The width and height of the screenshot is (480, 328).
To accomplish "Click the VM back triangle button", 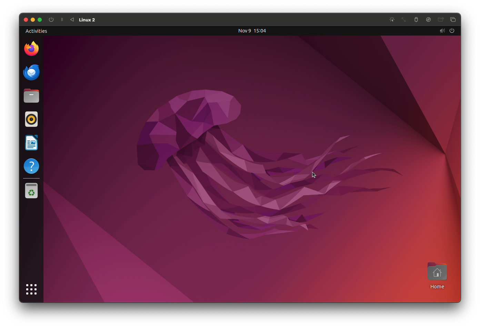I will 72,20.
